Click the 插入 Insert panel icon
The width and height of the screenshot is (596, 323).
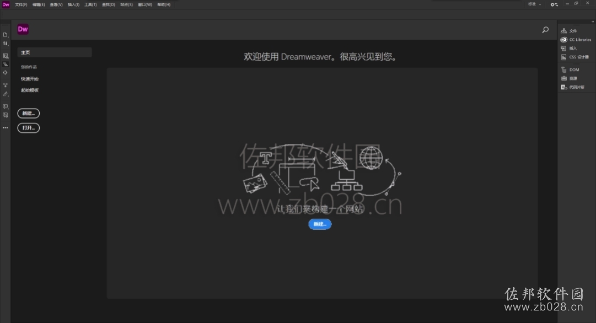(x=563, y=49)
